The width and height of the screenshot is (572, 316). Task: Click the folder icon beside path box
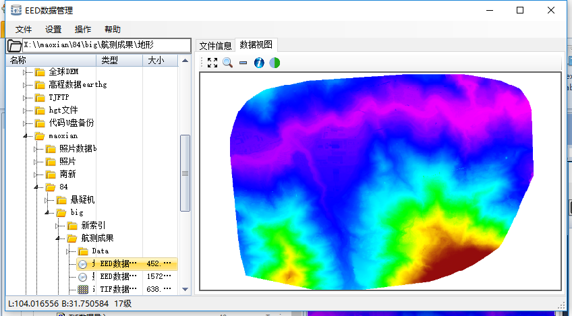coord(14,46)
